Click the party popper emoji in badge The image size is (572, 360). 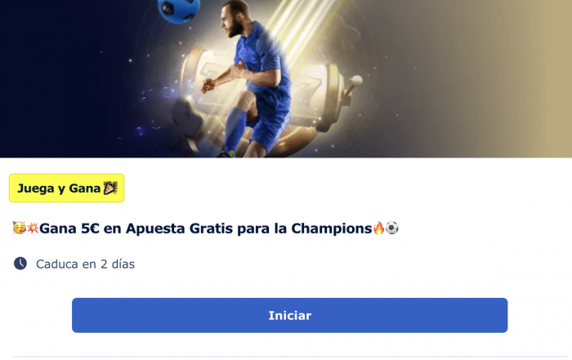click(x=110, y=188)
